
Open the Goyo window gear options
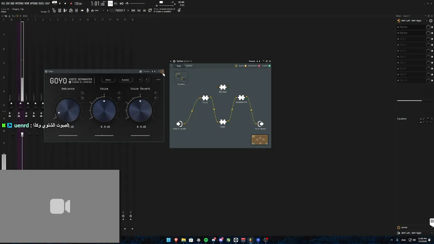pyautogui.click(x=46, y=72)
